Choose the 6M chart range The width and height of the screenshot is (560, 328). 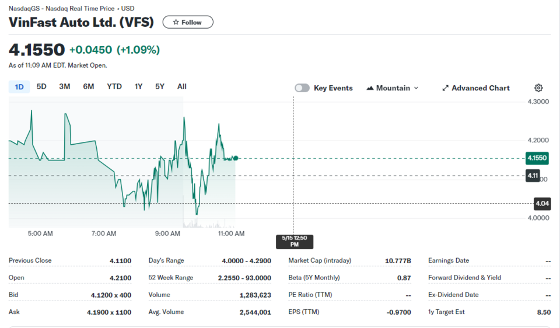coord(89,86)
